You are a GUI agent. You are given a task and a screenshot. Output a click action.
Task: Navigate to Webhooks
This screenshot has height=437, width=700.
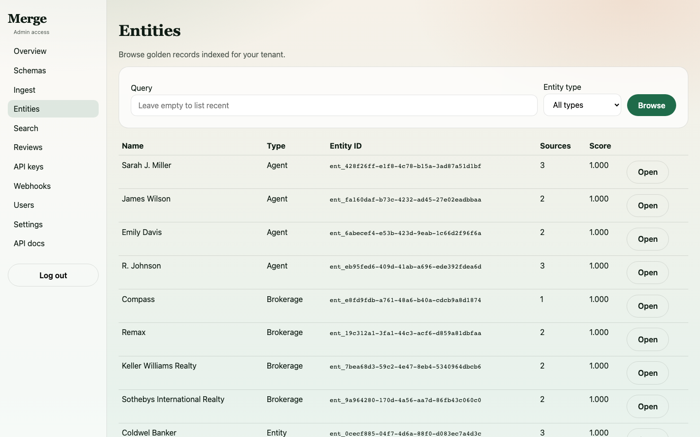coord(53,186)
